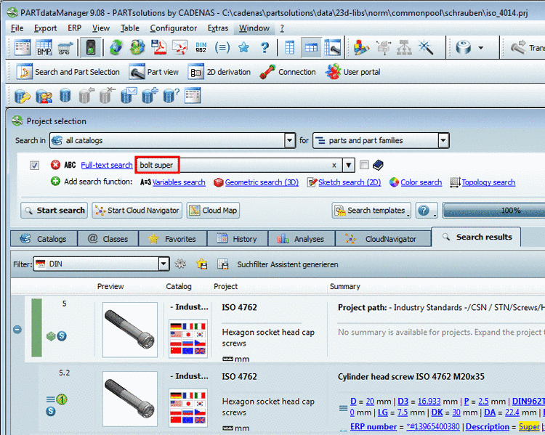
Task: Click the database with users icon
Action: click(44, 97)
